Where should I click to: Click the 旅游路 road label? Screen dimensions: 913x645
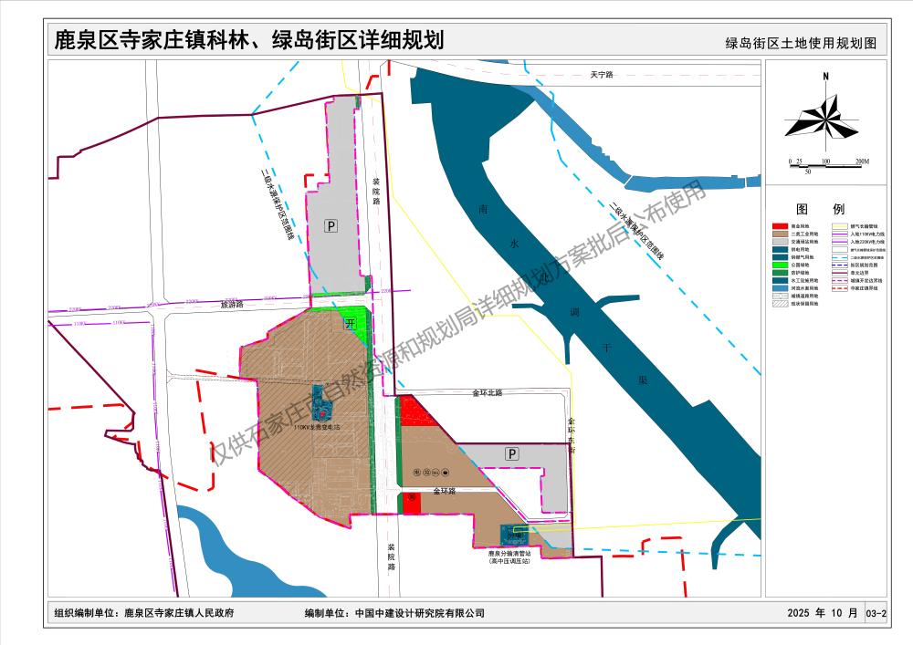(x=234, y=305)
